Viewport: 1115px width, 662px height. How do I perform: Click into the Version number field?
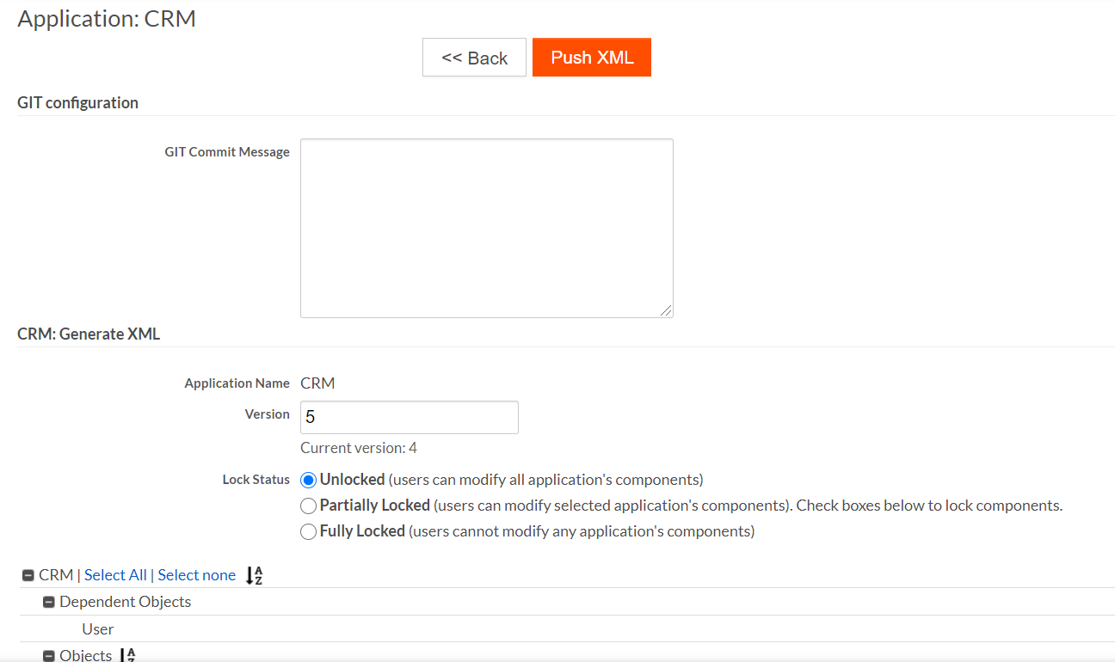pos(409,417)
